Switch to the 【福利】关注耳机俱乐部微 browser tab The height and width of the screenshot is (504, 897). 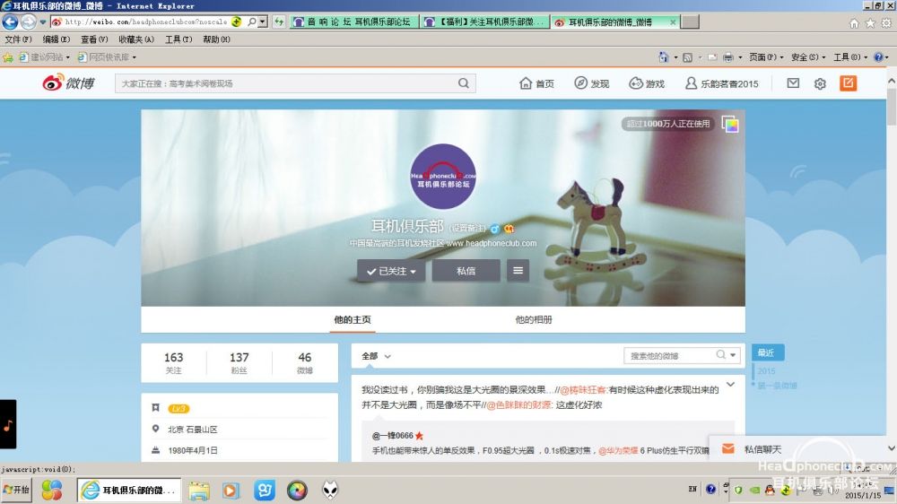(x=485, y=22)
